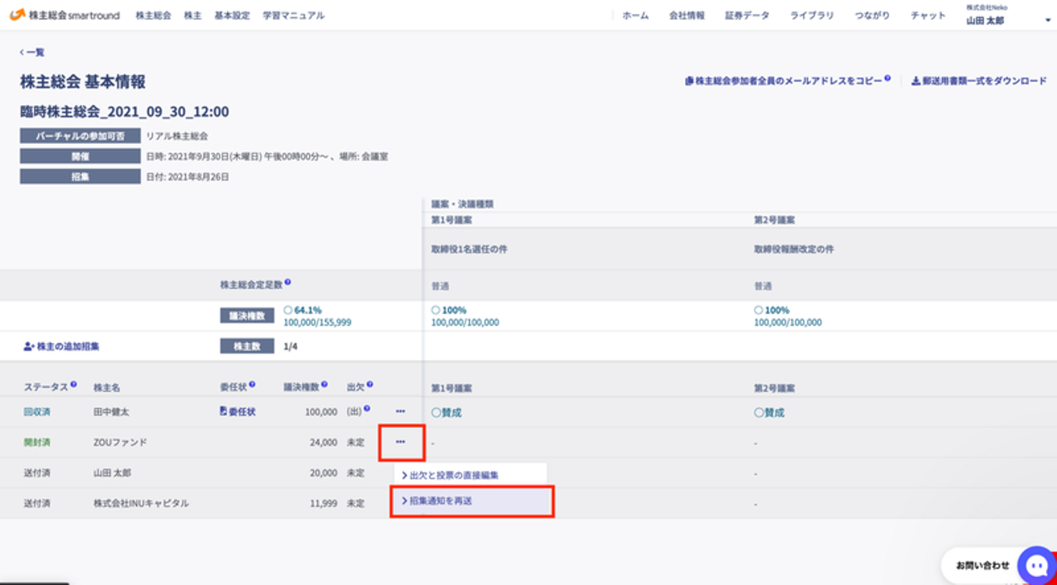Click the help icon beside (出) for 田中健太
The image size is (1057, 585).
(x=367, y=409)
